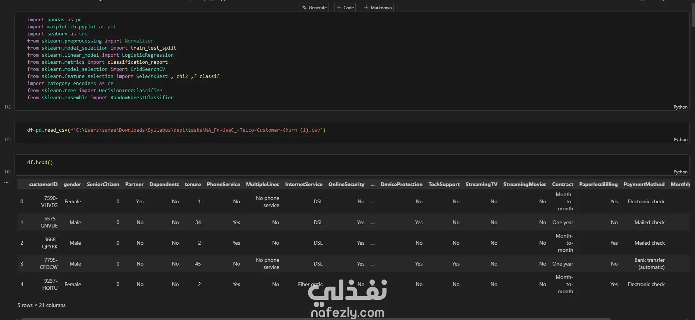Select the InternetService column header
Screen dimensions: 695x320
pyautogui.click(x=304, y=184)
